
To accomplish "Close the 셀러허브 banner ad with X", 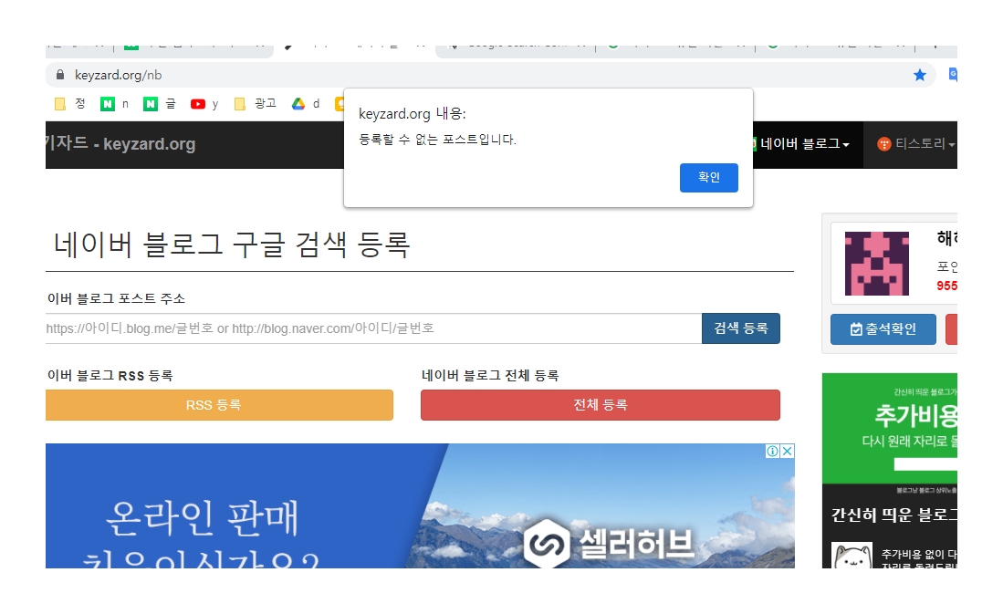I will pyautogui.click(x=788, y=451).
